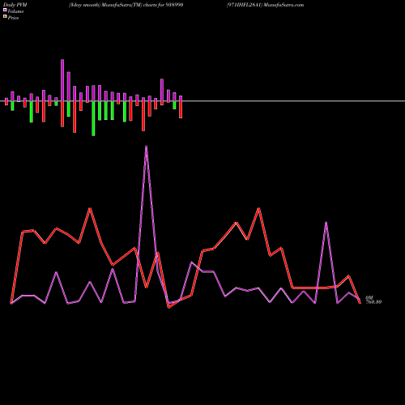Click the highest peak of the magenta volume line

coord(146,147)
